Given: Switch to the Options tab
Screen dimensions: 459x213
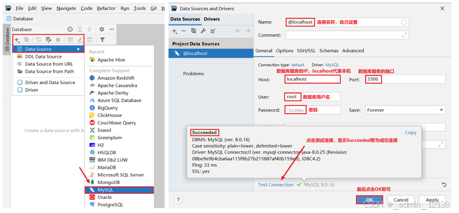Looking at the screenshot, I should (x=284, y=51).
